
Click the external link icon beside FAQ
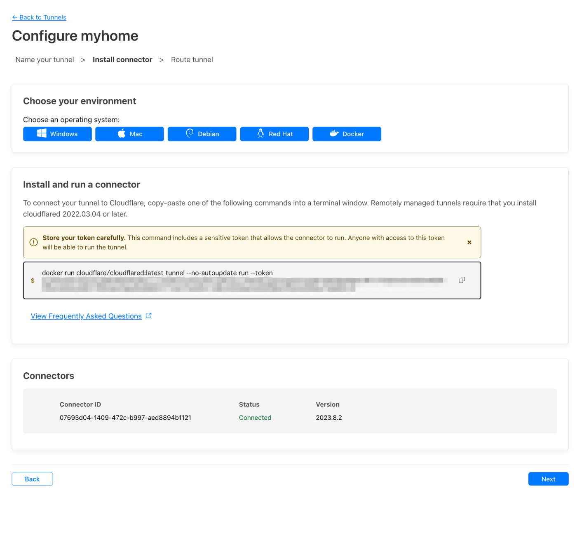tap(149, 315)
